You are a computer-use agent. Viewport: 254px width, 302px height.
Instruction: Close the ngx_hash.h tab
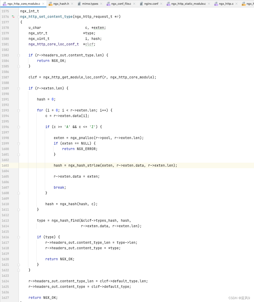[72, 4]
